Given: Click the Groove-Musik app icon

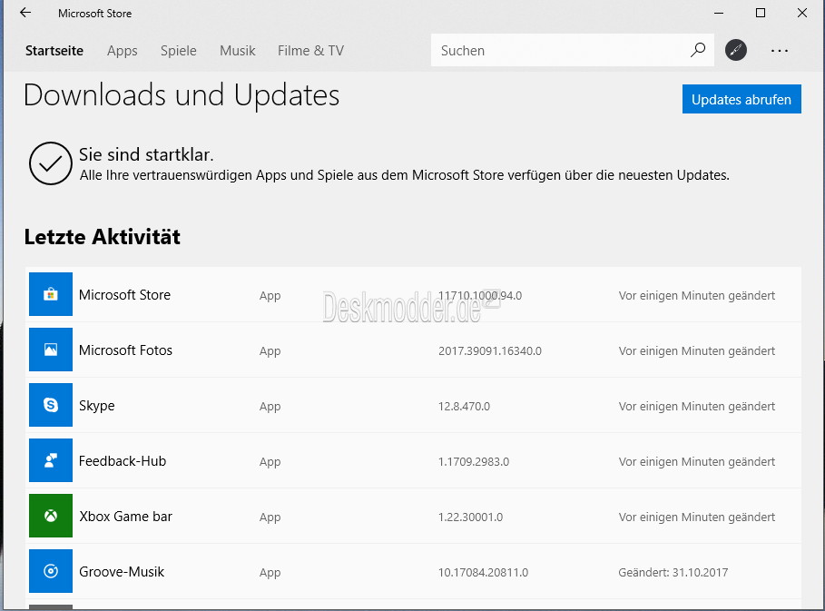Looking at the screenshot, I should [51, 571].
